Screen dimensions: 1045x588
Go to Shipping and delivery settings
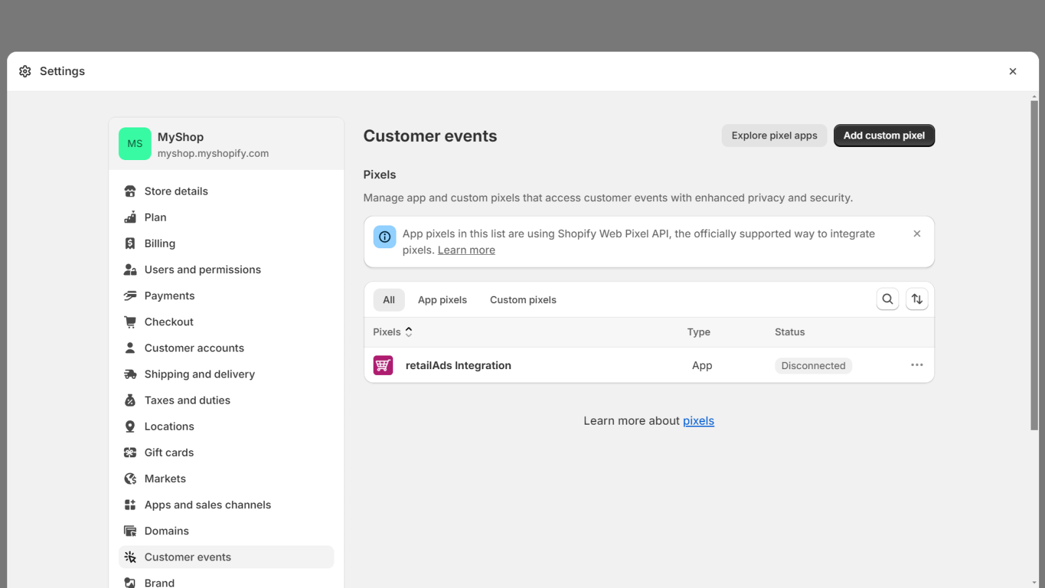pos(199,374)
